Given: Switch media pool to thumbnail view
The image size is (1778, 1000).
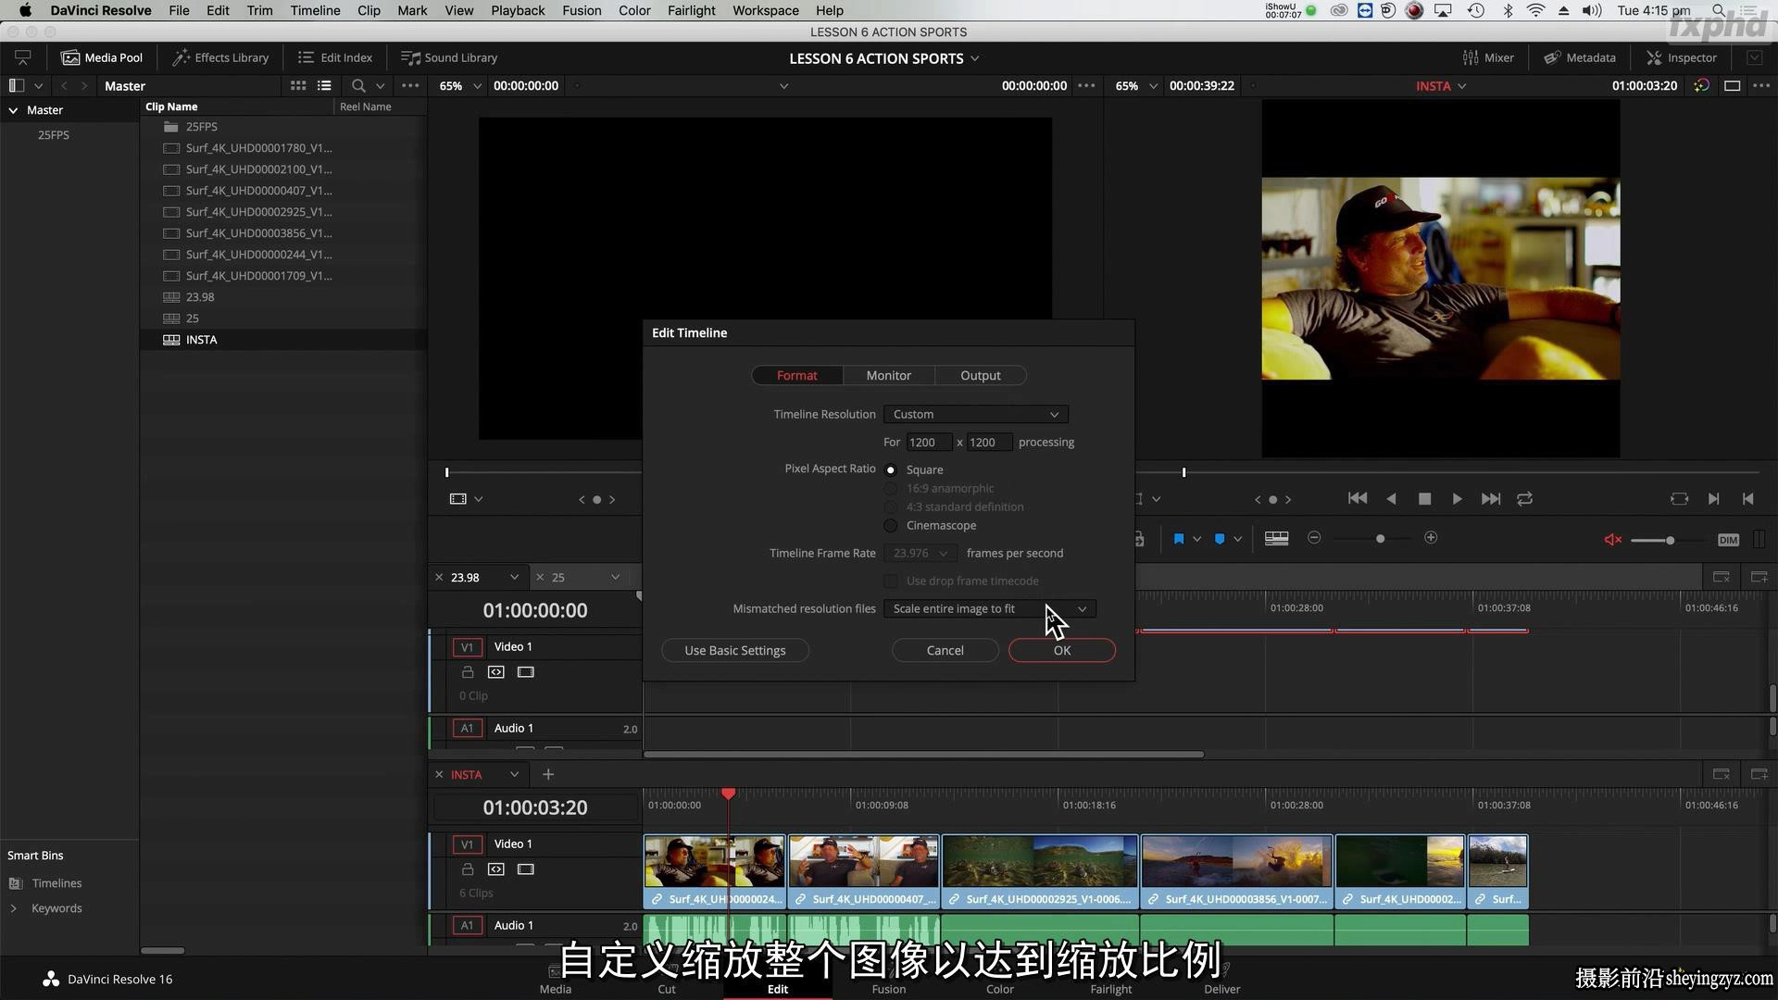Looking at the screenshot, I should (298, 85).
